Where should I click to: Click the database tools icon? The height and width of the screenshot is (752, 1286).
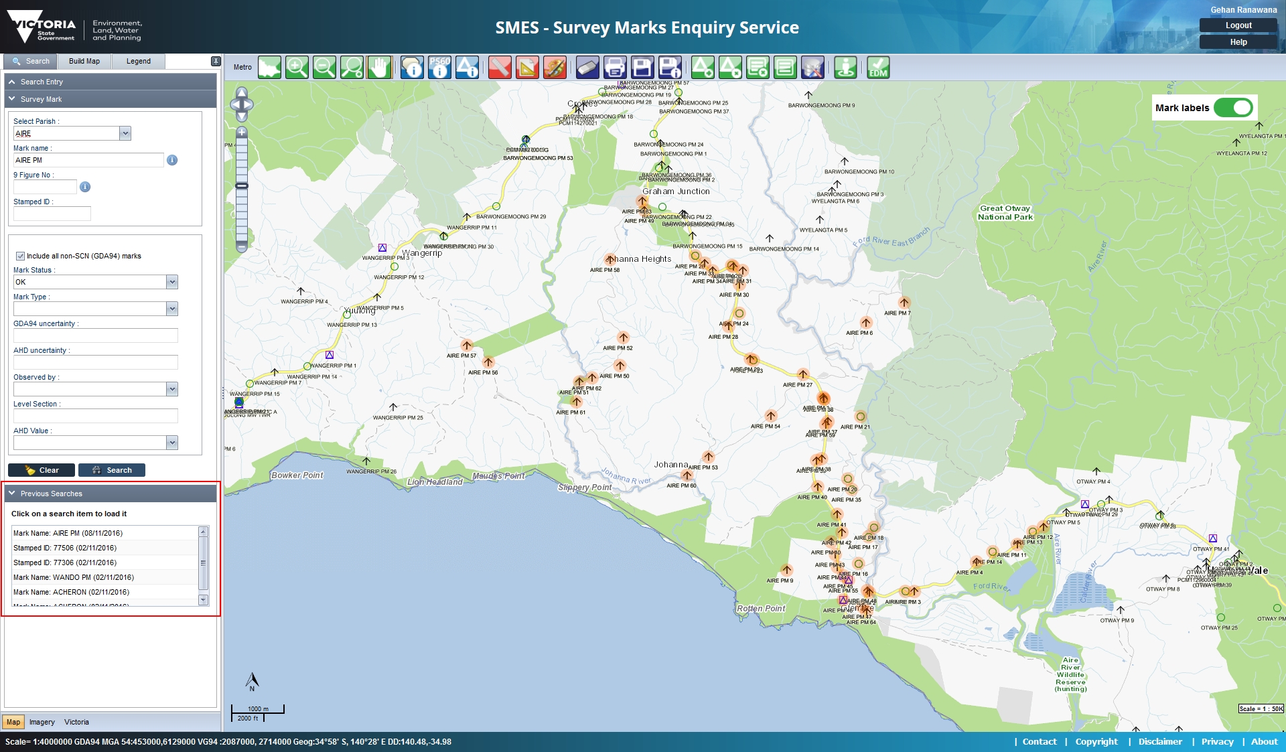(812, 68)
